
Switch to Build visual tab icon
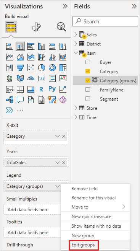(x=11, y=27)
